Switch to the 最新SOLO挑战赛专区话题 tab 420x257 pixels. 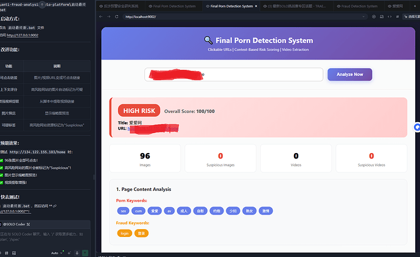pos(297,6)
